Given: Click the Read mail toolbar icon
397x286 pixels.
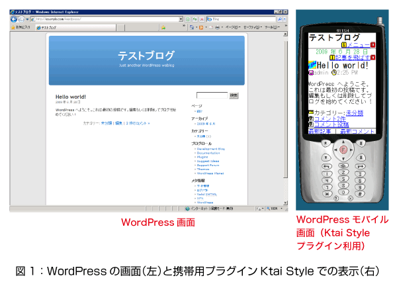Looking at the screenshot, I should [211, 27].
